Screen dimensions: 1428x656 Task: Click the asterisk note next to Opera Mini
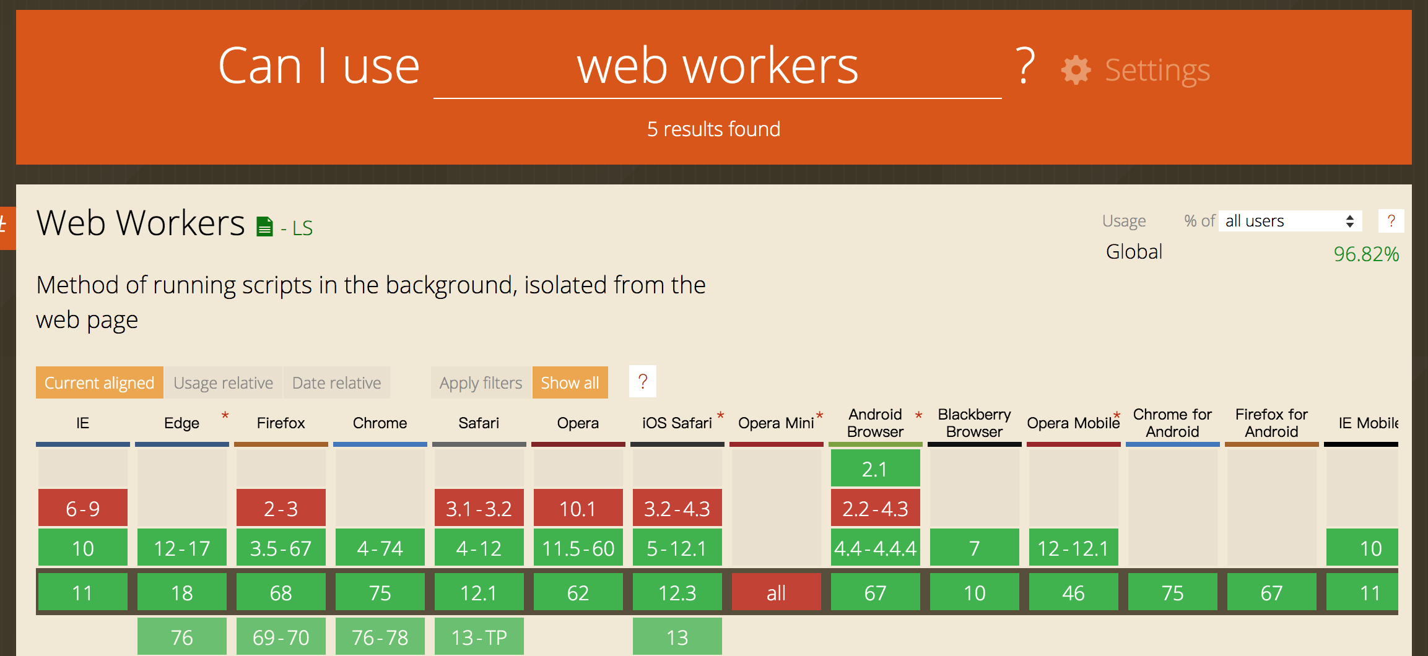point(819,415)
